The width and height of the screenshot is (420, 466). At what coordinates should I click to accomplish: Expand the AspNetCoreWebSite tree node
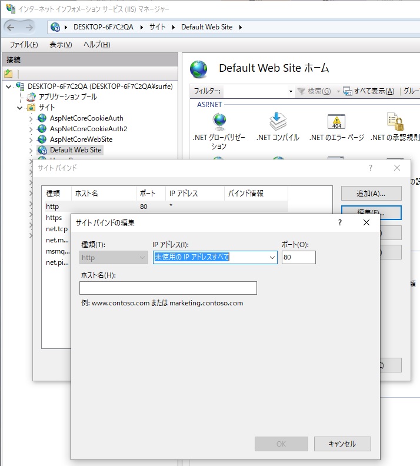click(31, 139)
